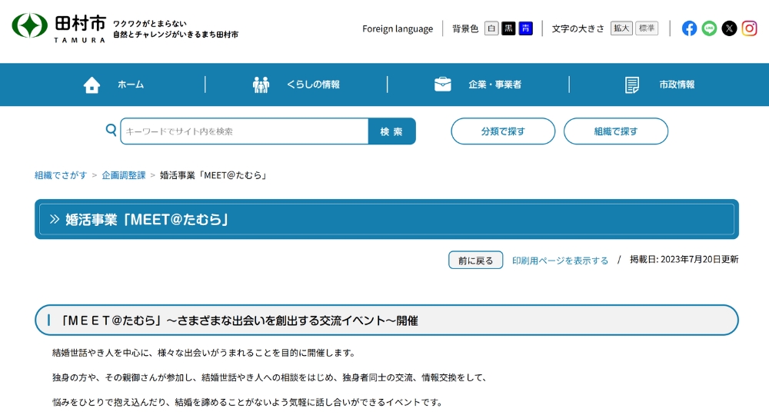Image resolution: width=769 pixels, height=415 pixels.
Task: Open the Foreign language link
Action: tap(398, 28)
